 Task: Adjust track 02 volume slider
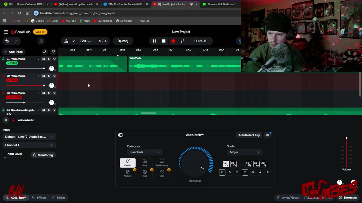25,85
